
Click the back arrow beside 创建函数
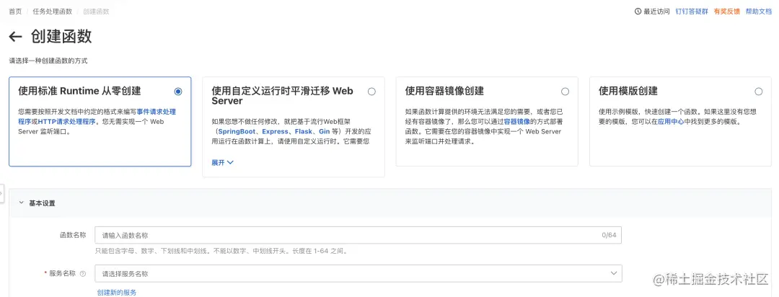click(x=15, y=37)
